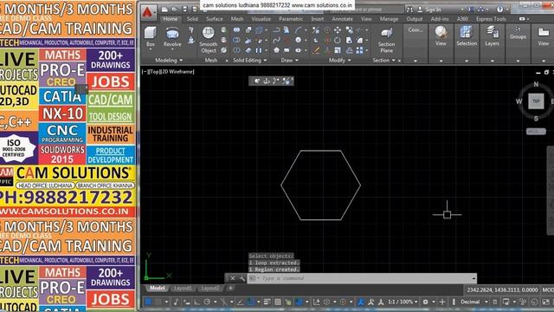Click the Isolate Objects status icon
This screenshot has width=554, height=312.
point(523,302)
